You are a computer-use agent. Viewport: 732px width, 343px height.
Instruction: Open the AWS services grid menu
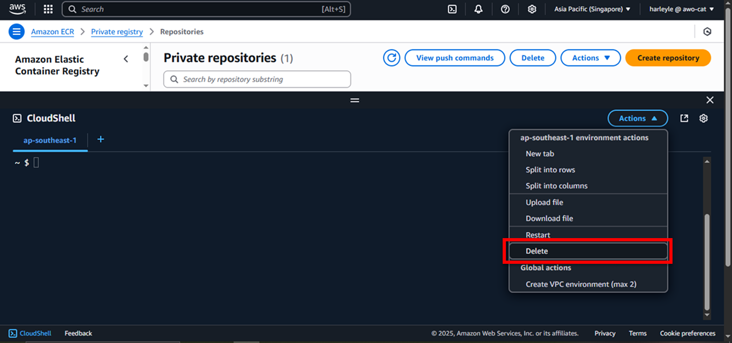[48, 9]
